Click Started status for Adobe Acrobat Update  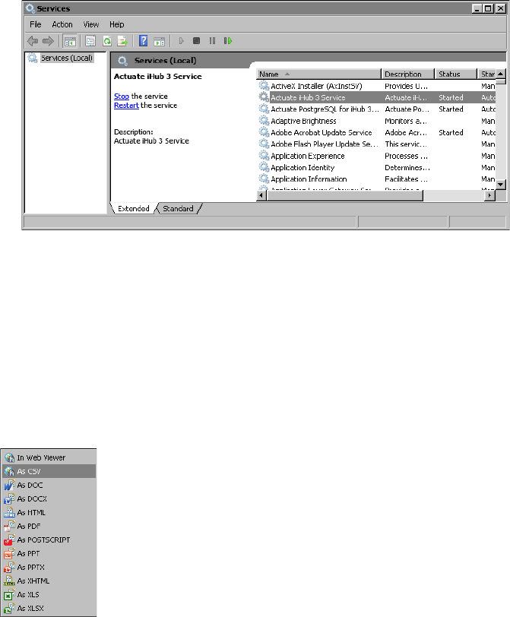point(451,133)
